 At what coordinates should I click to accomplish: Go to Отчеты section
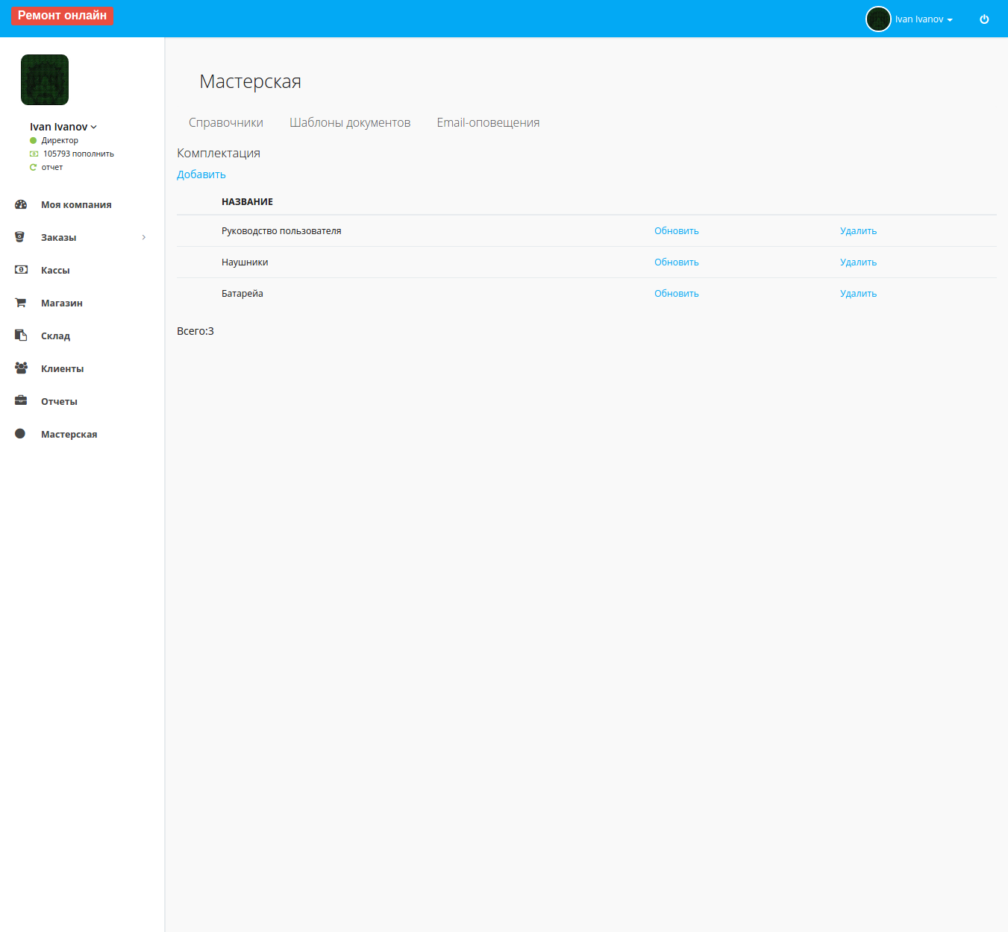pyautogui.click(x=60, y=402)
